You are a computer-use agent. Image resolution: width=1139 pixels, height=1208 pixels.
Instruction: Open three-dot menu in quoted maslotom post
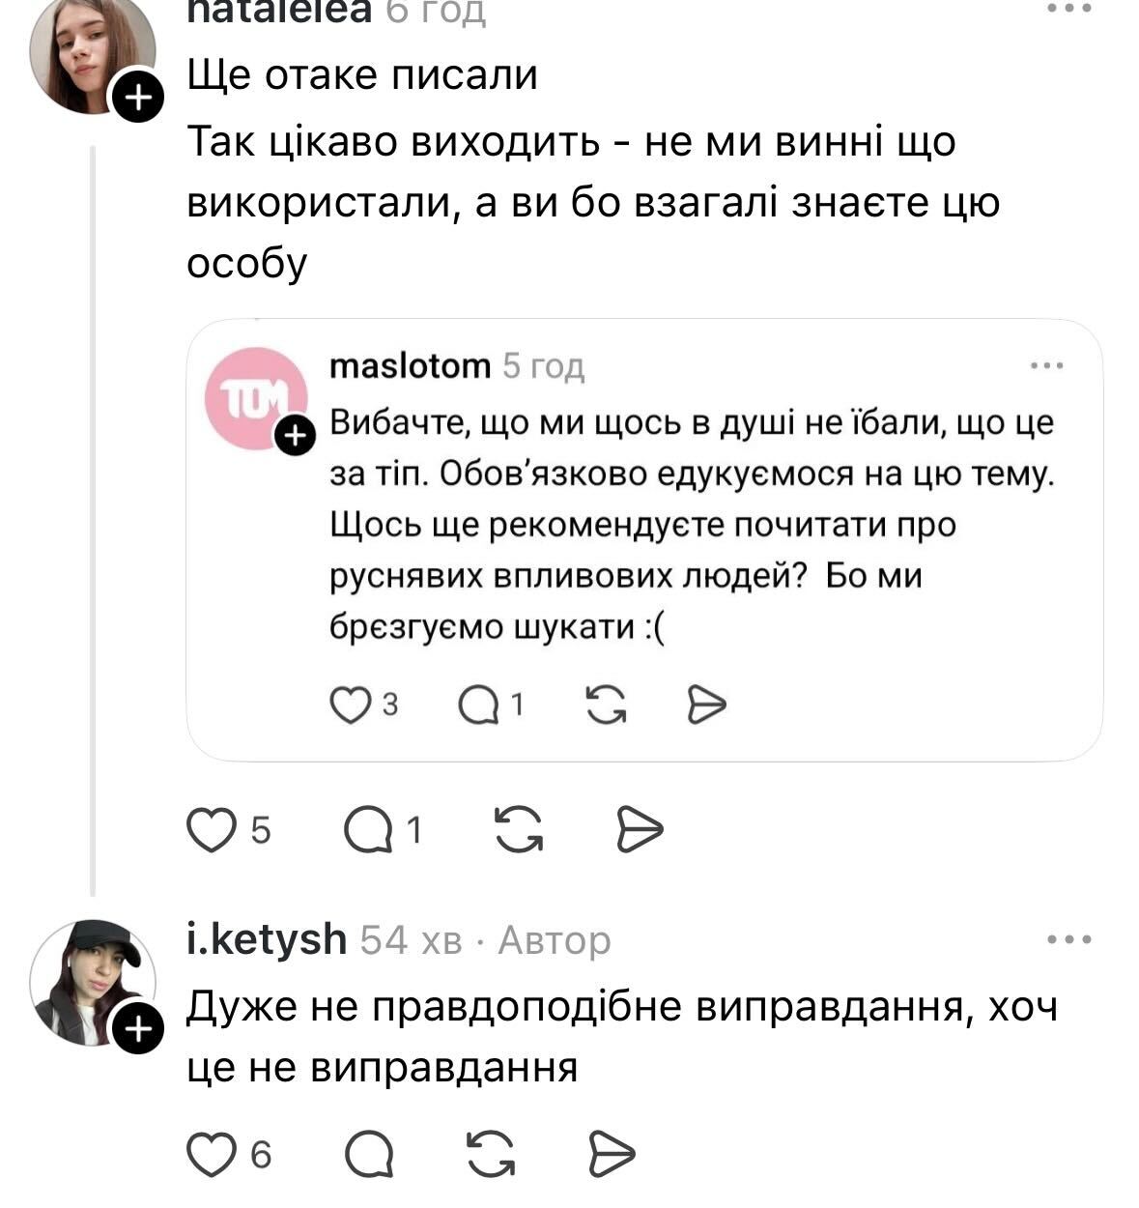(1046, 366)
